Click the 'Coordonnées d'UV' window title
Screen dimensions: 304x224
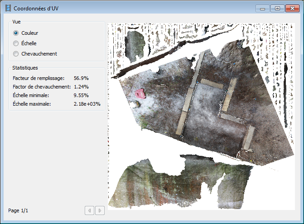pyautogui.click(x=36, y=9)
